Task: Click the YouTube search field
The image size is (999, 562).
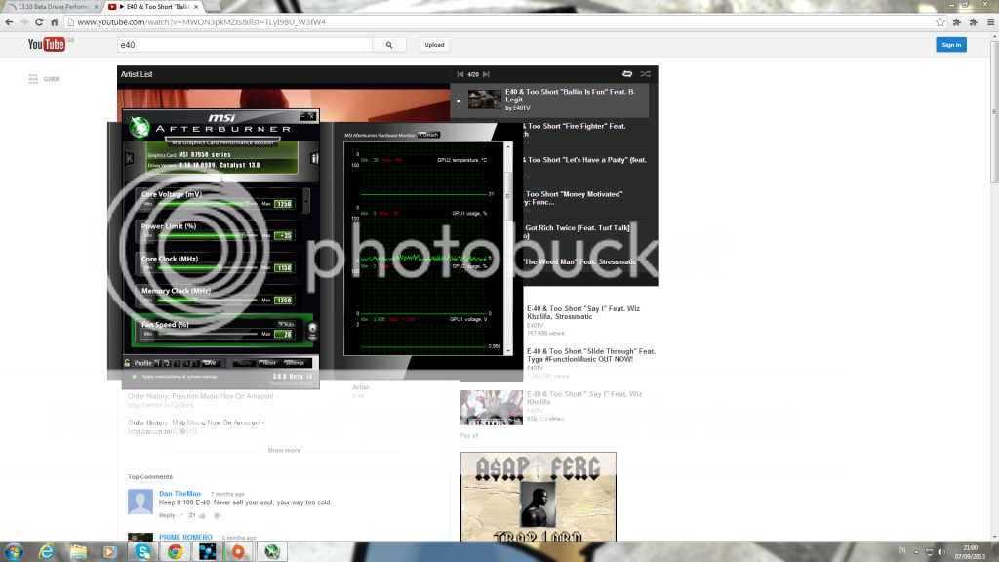Action: point(245,45)
